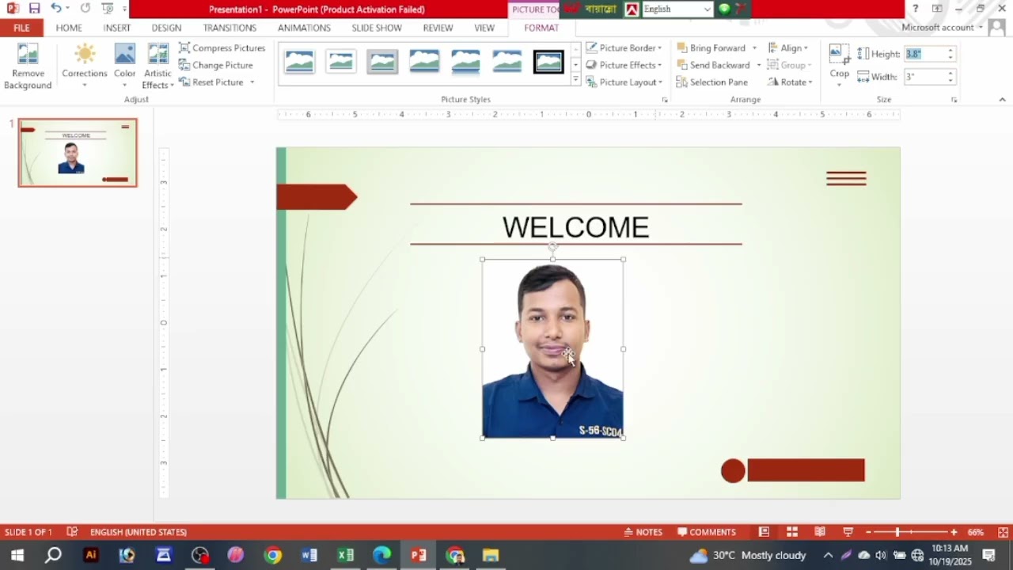Open the FILE tab
This screenshot has width=1013, height=570.
pyautogui.click(x=21, y=28)
